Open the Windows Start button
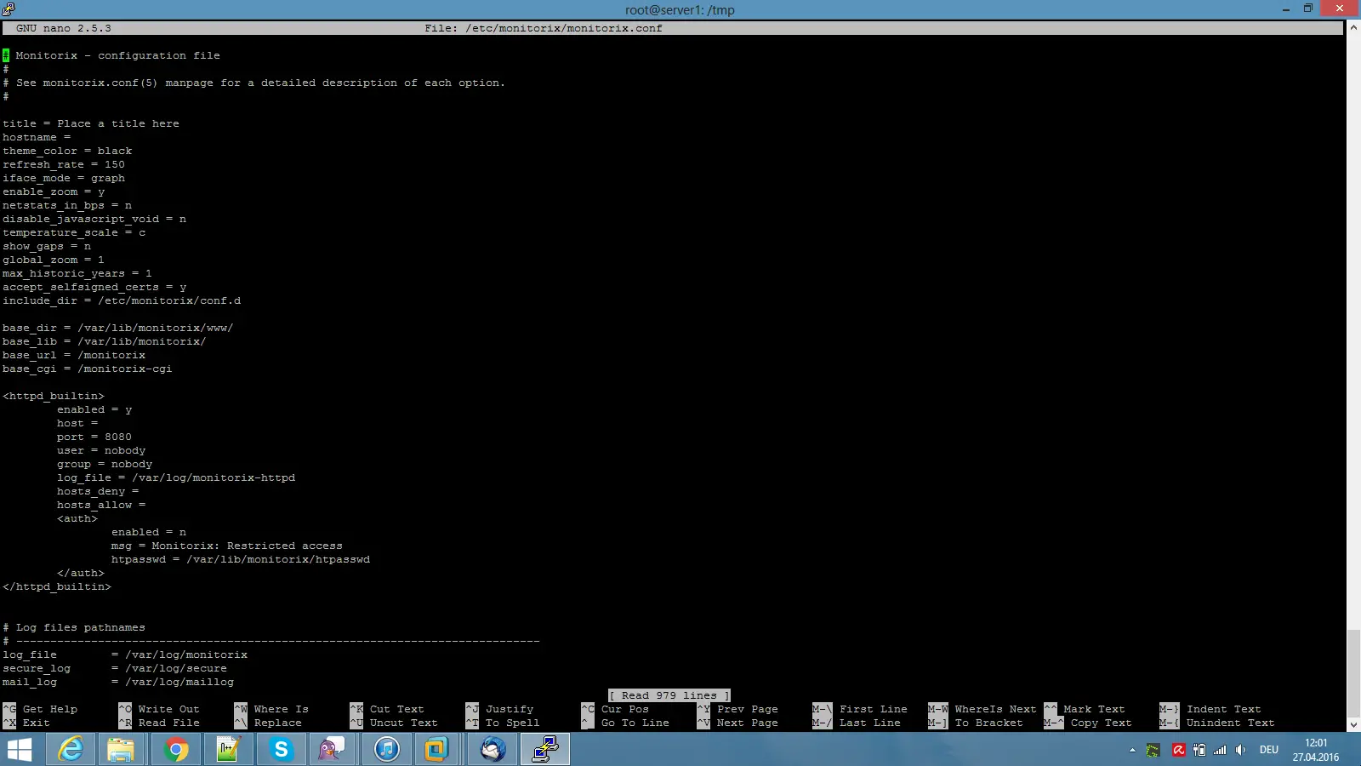Viewport: 1361px width, 766px height. pyautogui.click(x=19, y=750)
